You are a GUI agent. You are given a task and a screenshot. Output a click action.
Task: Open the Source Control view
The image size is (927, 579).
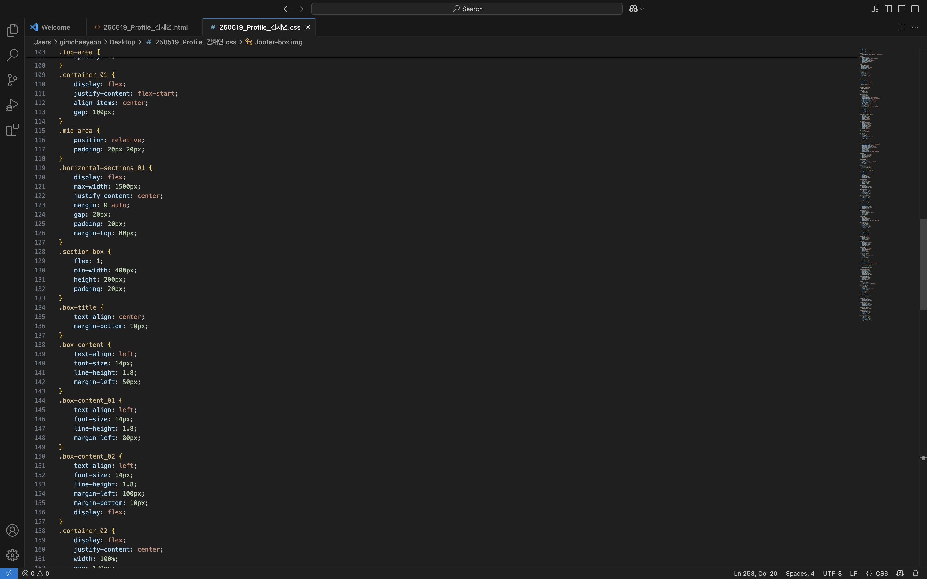click(12, 80)
